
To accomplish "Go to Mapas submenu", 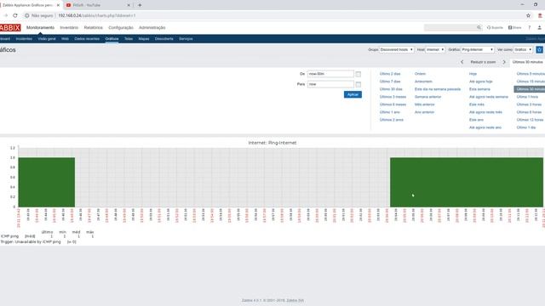I will [x=144, y=39].
